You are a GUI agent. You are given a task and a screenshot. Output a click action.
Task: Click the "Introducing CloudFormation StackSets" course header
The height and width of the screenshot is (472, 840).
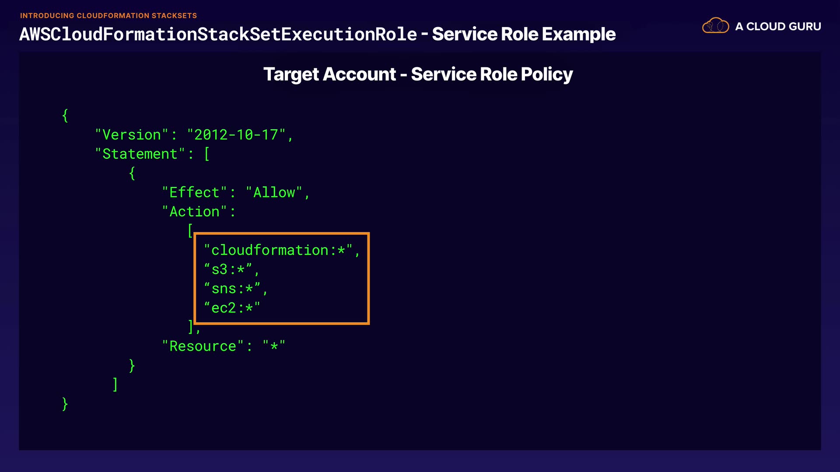pos(108,16)
